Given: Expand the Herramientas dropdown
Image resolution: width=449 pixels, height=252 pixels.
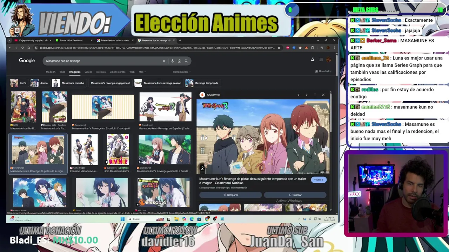Looking at the screenshot, I should coord(182,72).
